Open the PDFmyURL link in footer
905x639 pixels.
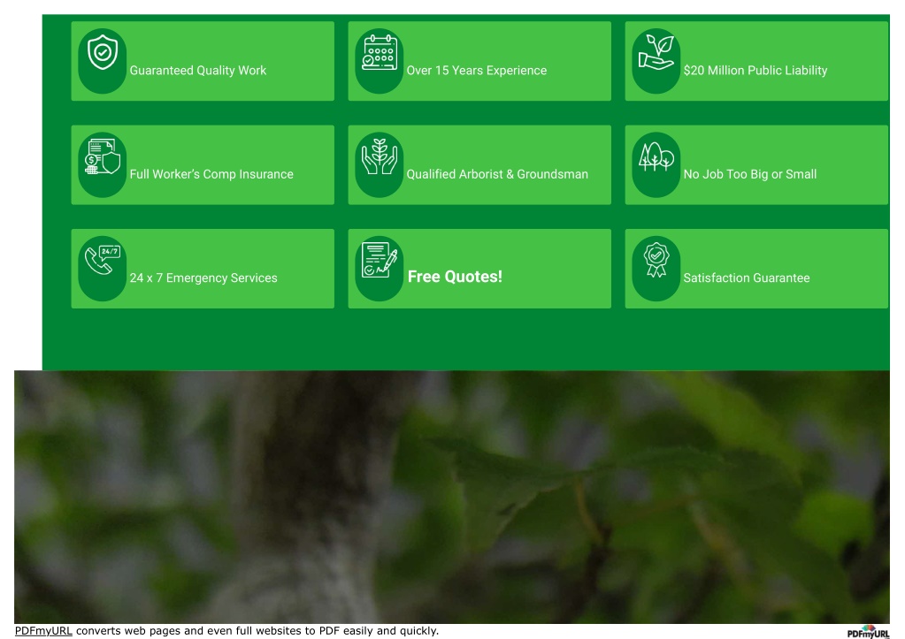pos(43,630)
